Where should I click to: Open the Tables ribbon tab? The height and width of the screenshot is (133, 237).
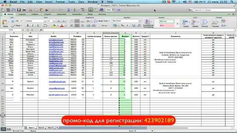35,14
